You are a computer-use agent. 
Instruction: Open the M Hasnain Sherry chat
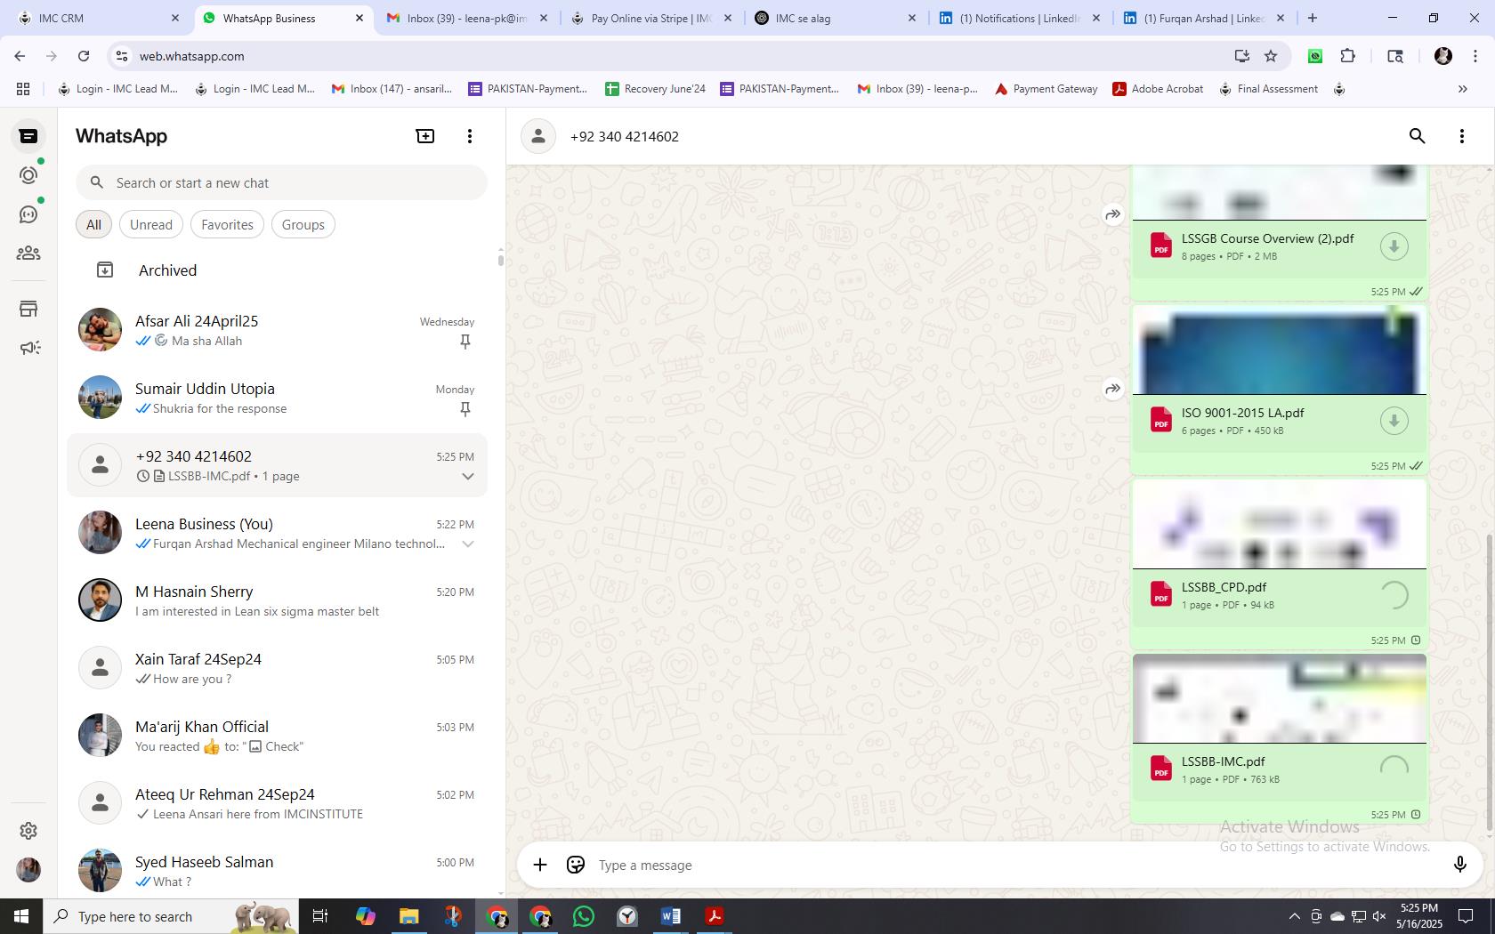278,600
